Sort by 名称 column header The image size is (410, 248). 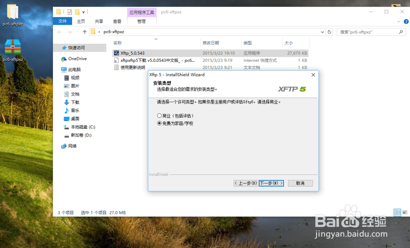118,43
